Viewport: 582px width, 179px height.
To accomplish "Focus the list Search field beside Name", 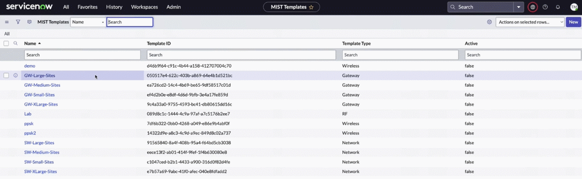I will tap(130, 22).
